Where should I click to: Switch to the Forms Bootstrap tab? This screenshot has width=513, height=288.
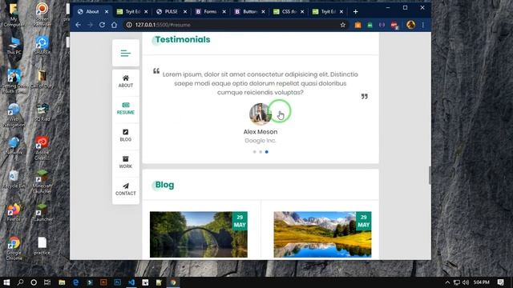pos(210,11)
